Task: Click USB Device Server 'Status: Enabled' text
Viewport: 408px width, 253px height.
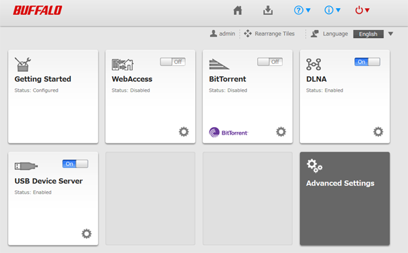Action: tap(33, 192)
